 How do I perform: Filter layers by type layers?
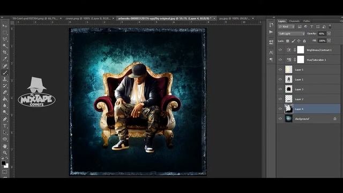click(312, 27)
